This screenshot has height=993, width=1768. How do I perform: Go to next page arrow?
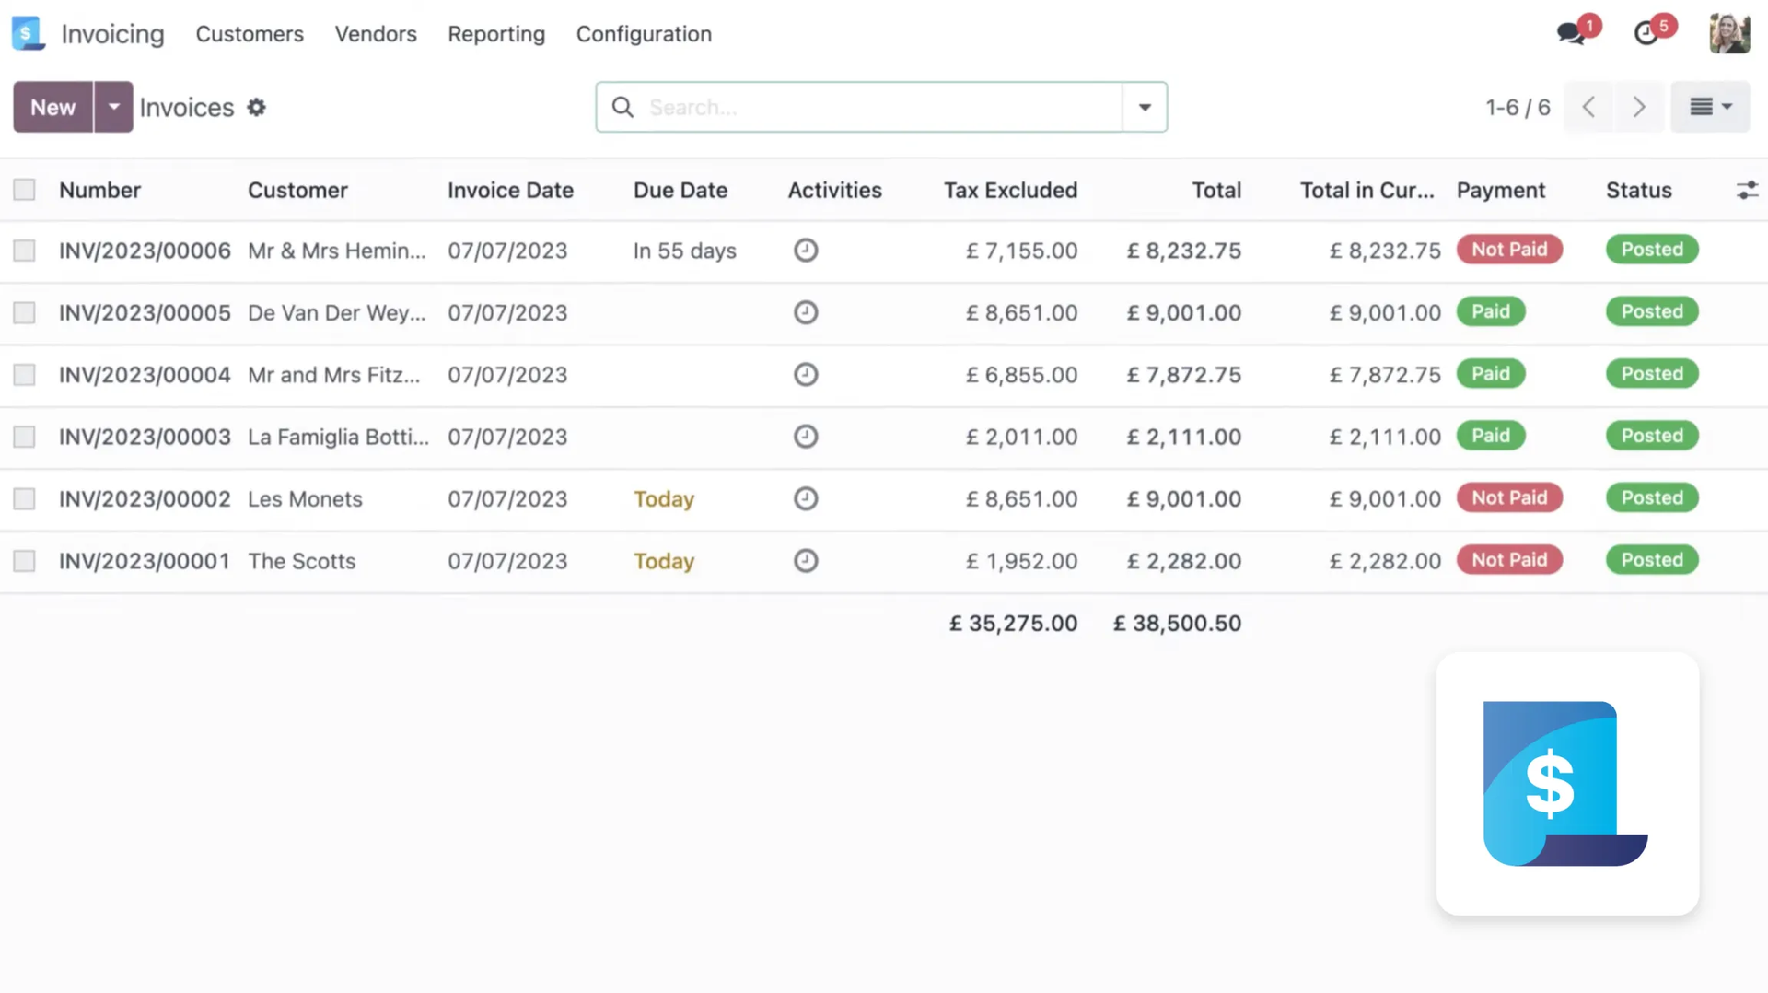1639,107
